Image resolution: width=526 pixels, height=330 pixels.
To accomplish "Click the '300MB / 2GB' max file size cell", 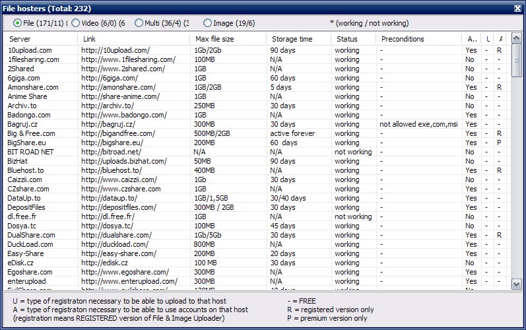I will point(214,207).
